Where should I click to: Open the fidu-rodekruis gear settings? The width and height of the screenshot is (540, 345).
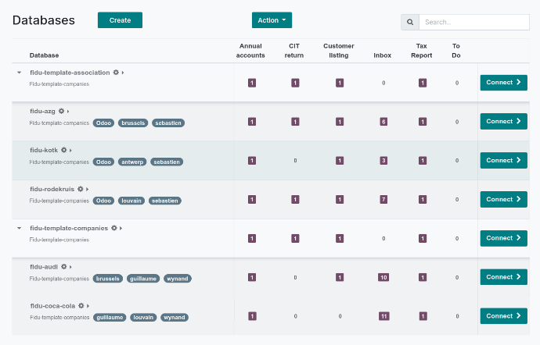pyautogui.click(x=80, y=189)
